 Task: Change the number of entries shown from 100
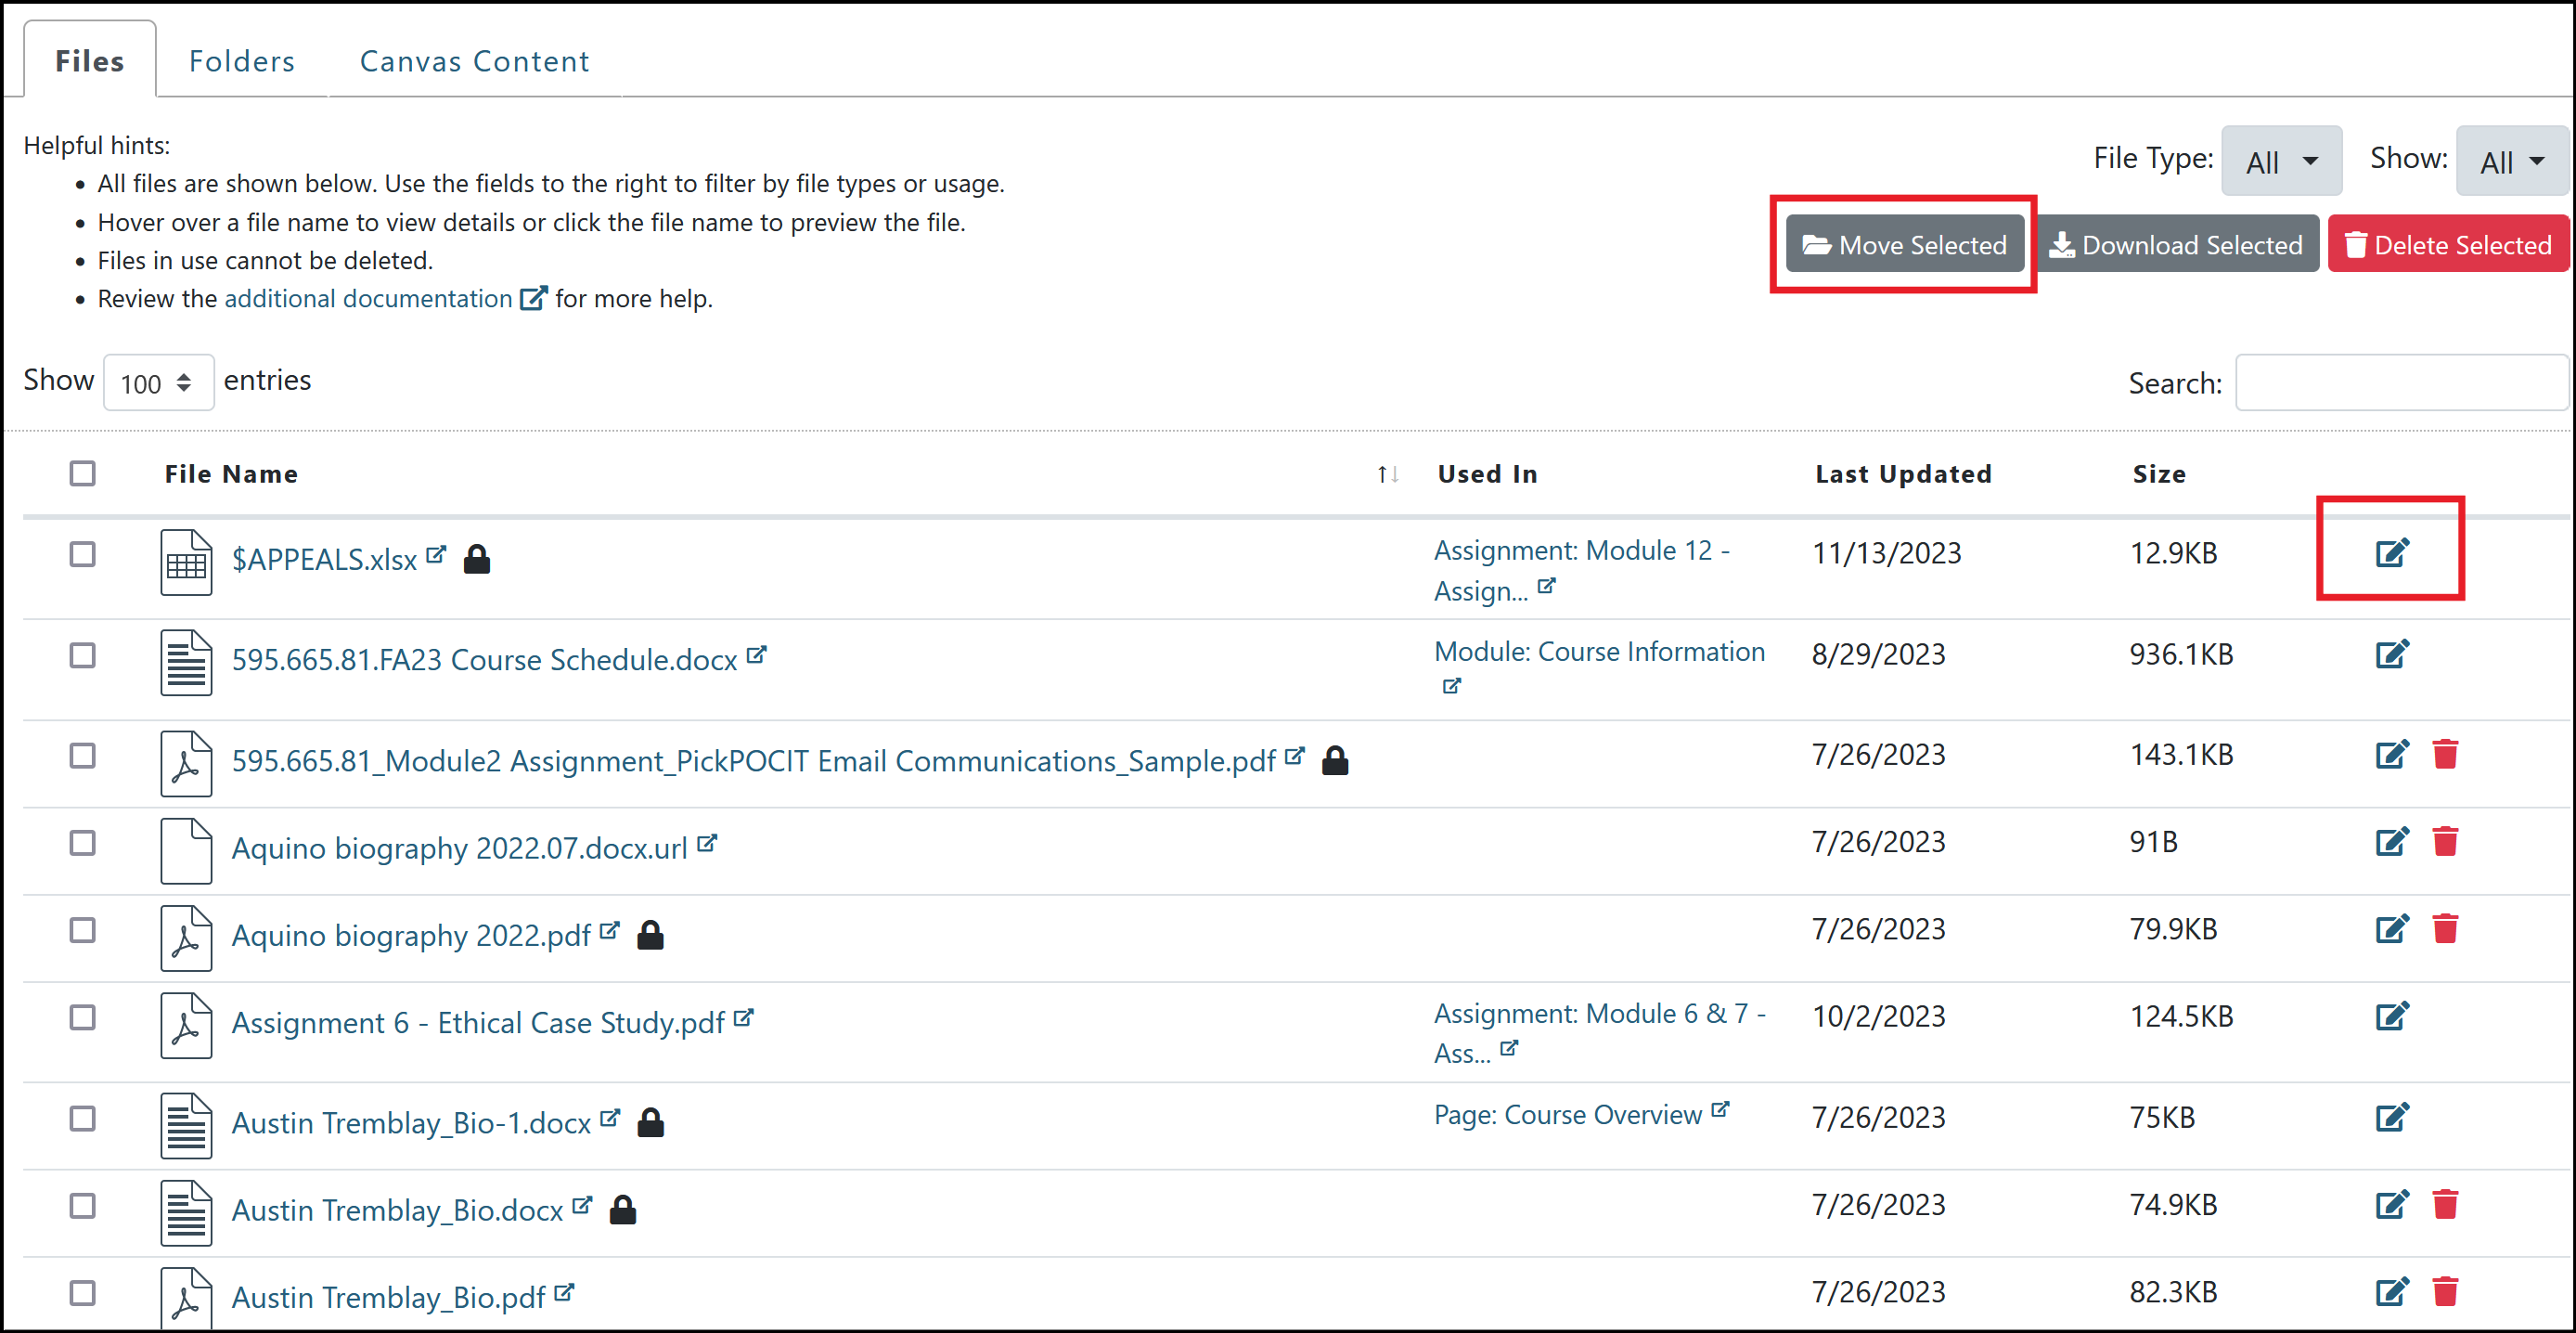(158, 383)
